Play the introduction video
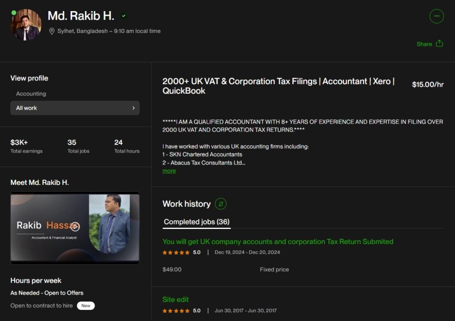 [x=75, y=227]
